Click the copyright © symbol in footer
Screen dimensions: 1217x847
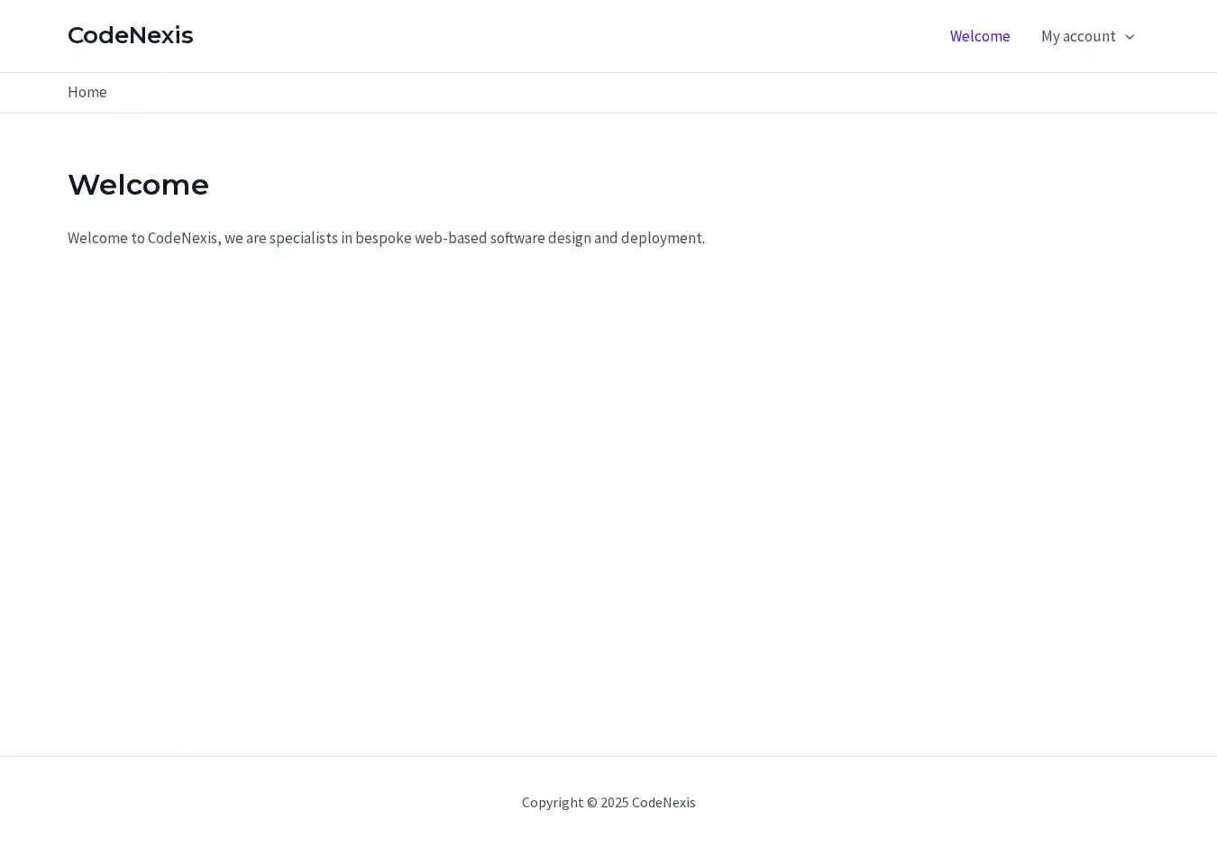[591, 802]
